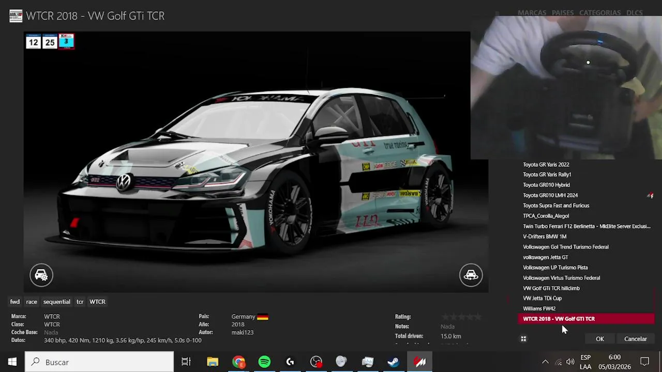Open Spotify from taskbar
The image size is (662, 372).
(264, 362)
